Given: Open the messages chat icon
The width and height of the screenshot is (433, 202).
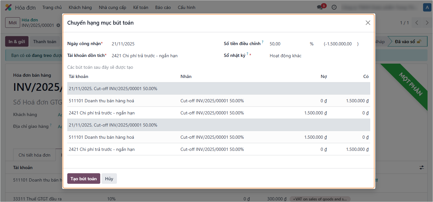Looking at the screenshot, I should (320, 7).
